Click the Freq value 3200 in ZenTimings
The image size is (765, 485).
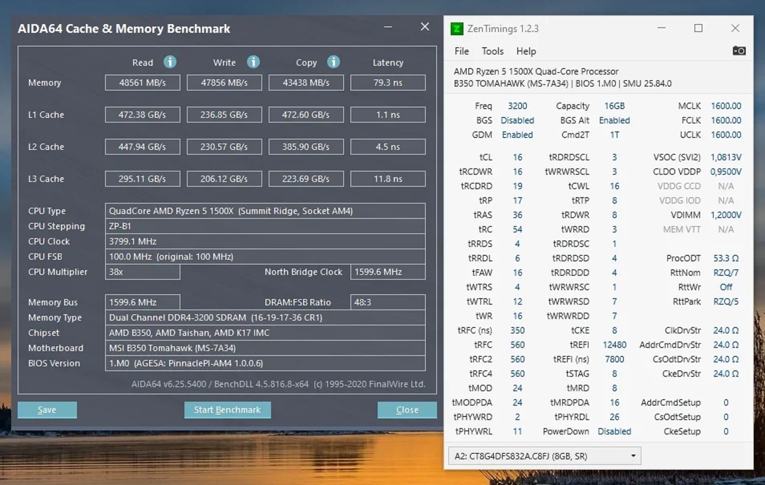pos(517,106)
